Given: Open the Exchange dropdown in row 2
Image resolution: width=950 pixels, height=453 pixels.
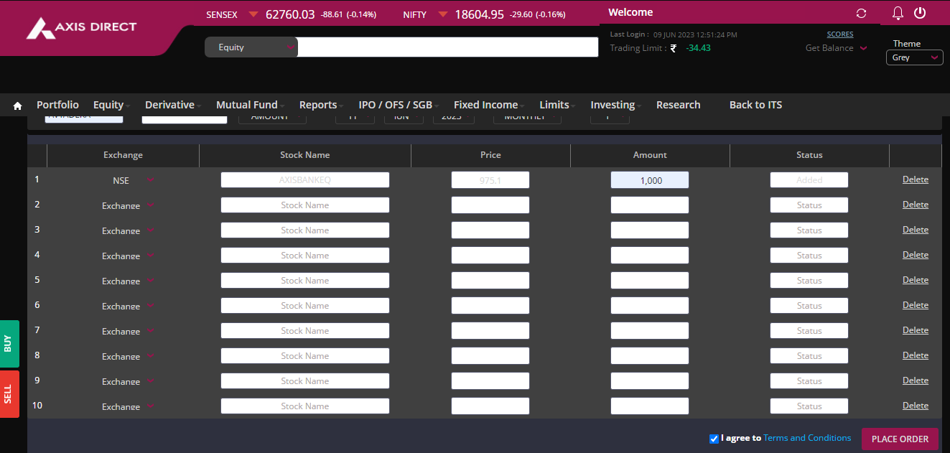Looking at the screenshot, I should [x=128, y=206].
